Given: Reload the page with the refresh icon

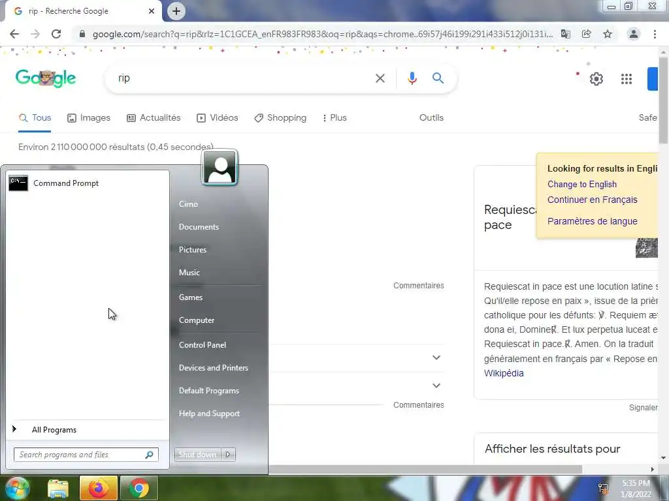Looking at the screenshot, I should 56,34.
